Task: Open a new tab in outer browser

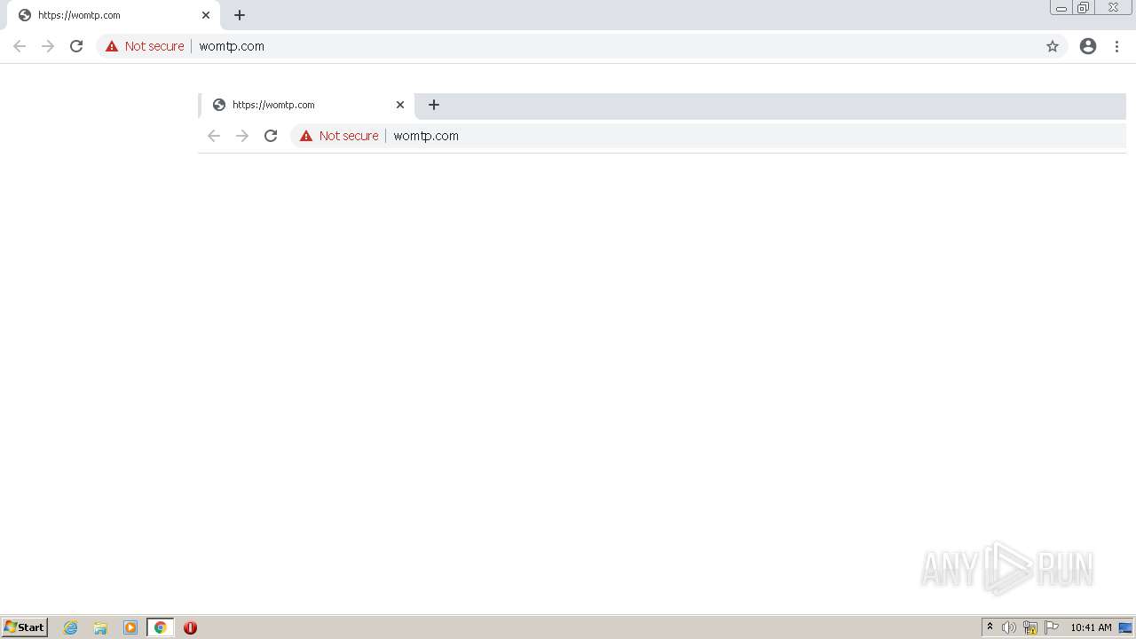Action: click(x=240, y=15)
